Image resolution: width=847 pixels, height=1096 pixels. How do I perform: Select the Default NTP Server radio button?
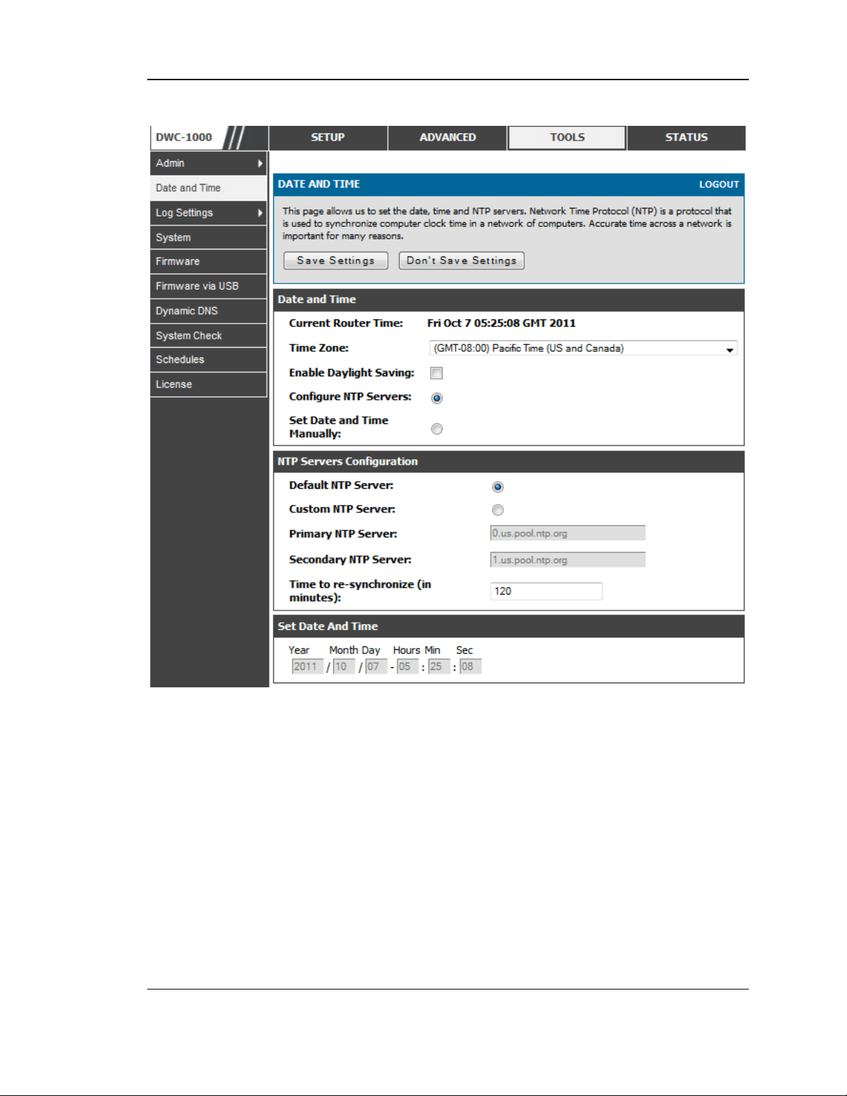coord(498,487)
